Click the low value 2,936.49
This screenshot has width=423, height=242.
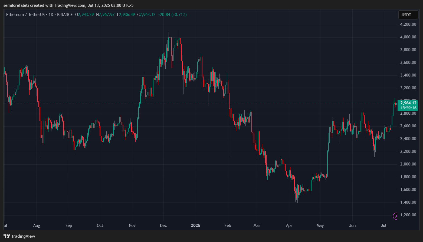tap(127, 15)
